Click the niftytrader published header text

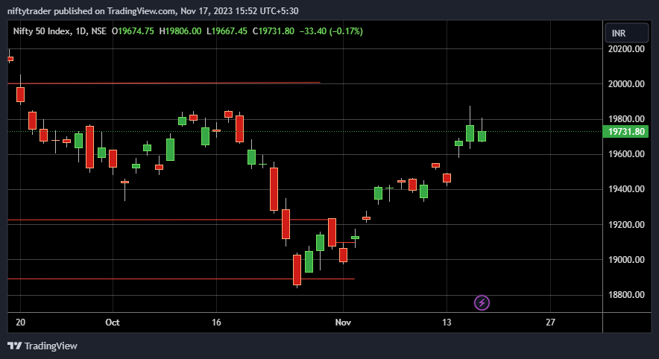pyautogui.click(x=153, y=11)
